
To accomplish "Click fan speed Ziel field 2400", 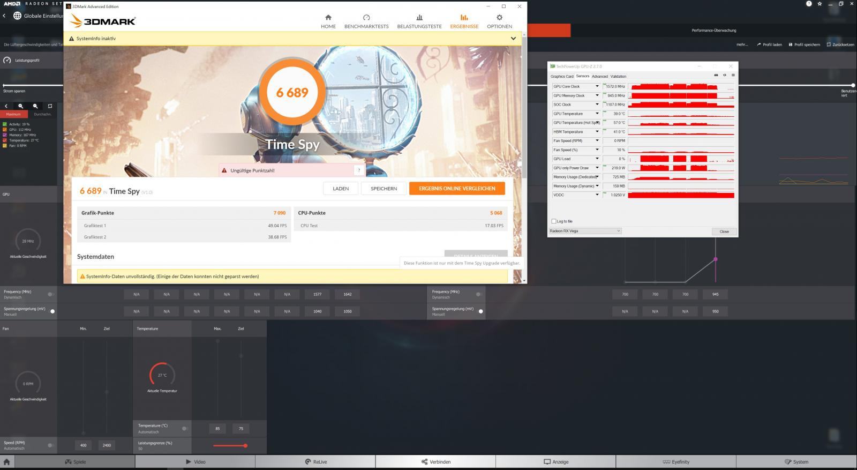I will click(x=107, y=445).
